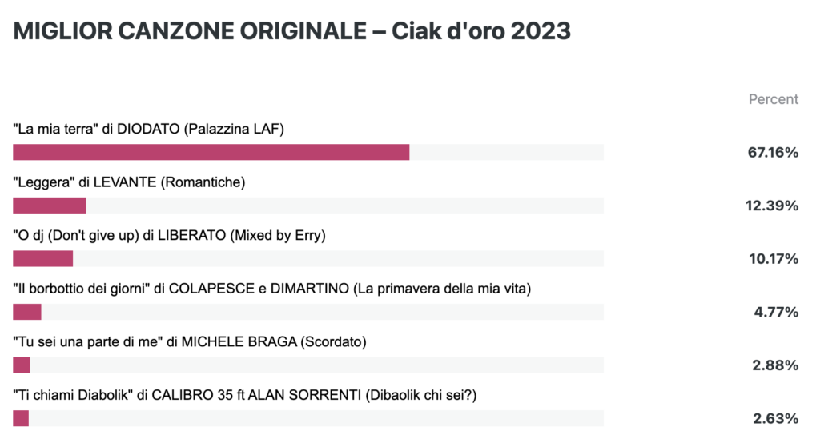Select the "Il borbottio dei giorni" label
Image resolution: width=820 pixels, height=443 pixels.
tap(272, 289)
